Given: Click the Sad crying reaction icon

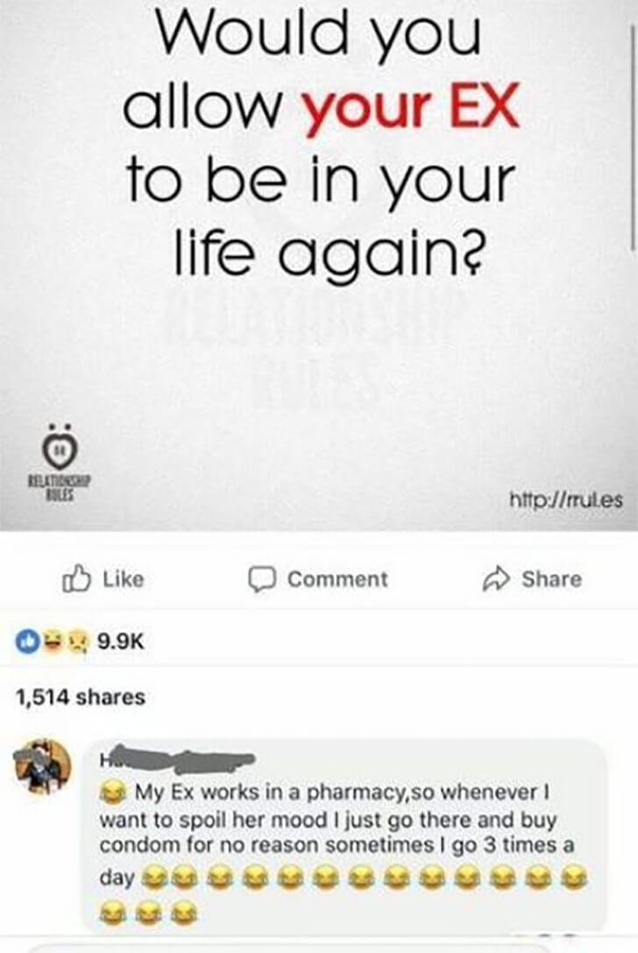Looking at the screenshot, I should click(x=77, y=641).
